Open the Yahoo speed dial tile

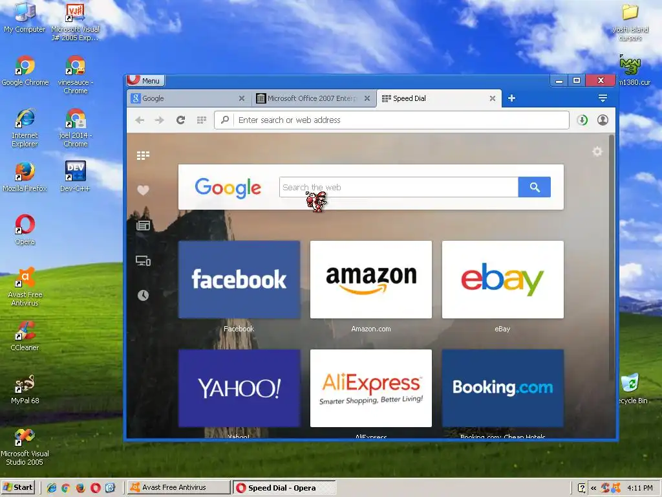point(239,388)
